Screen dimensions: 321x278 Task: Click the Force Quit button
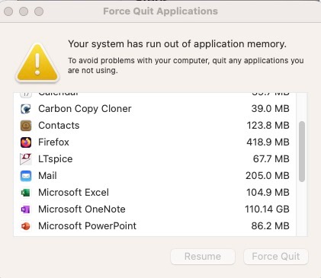coord(276,257)
